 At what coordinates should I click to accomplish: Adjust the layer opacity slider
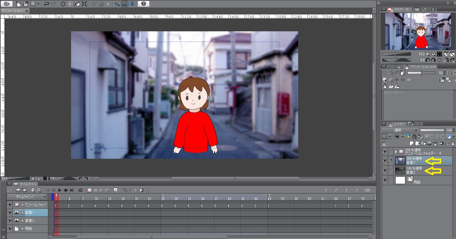[x=432, y=130]
